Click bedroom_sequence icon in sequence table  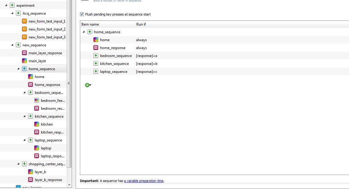point(96,55)
